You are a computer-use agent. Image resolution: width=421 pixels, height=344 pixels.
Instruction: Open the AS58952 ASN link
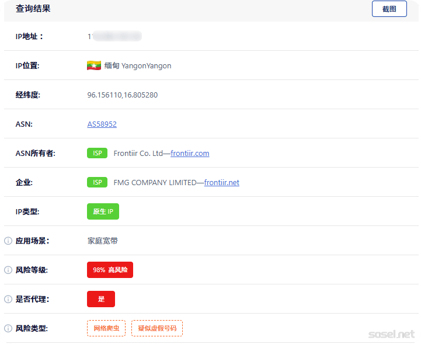[x=102, y=124]
